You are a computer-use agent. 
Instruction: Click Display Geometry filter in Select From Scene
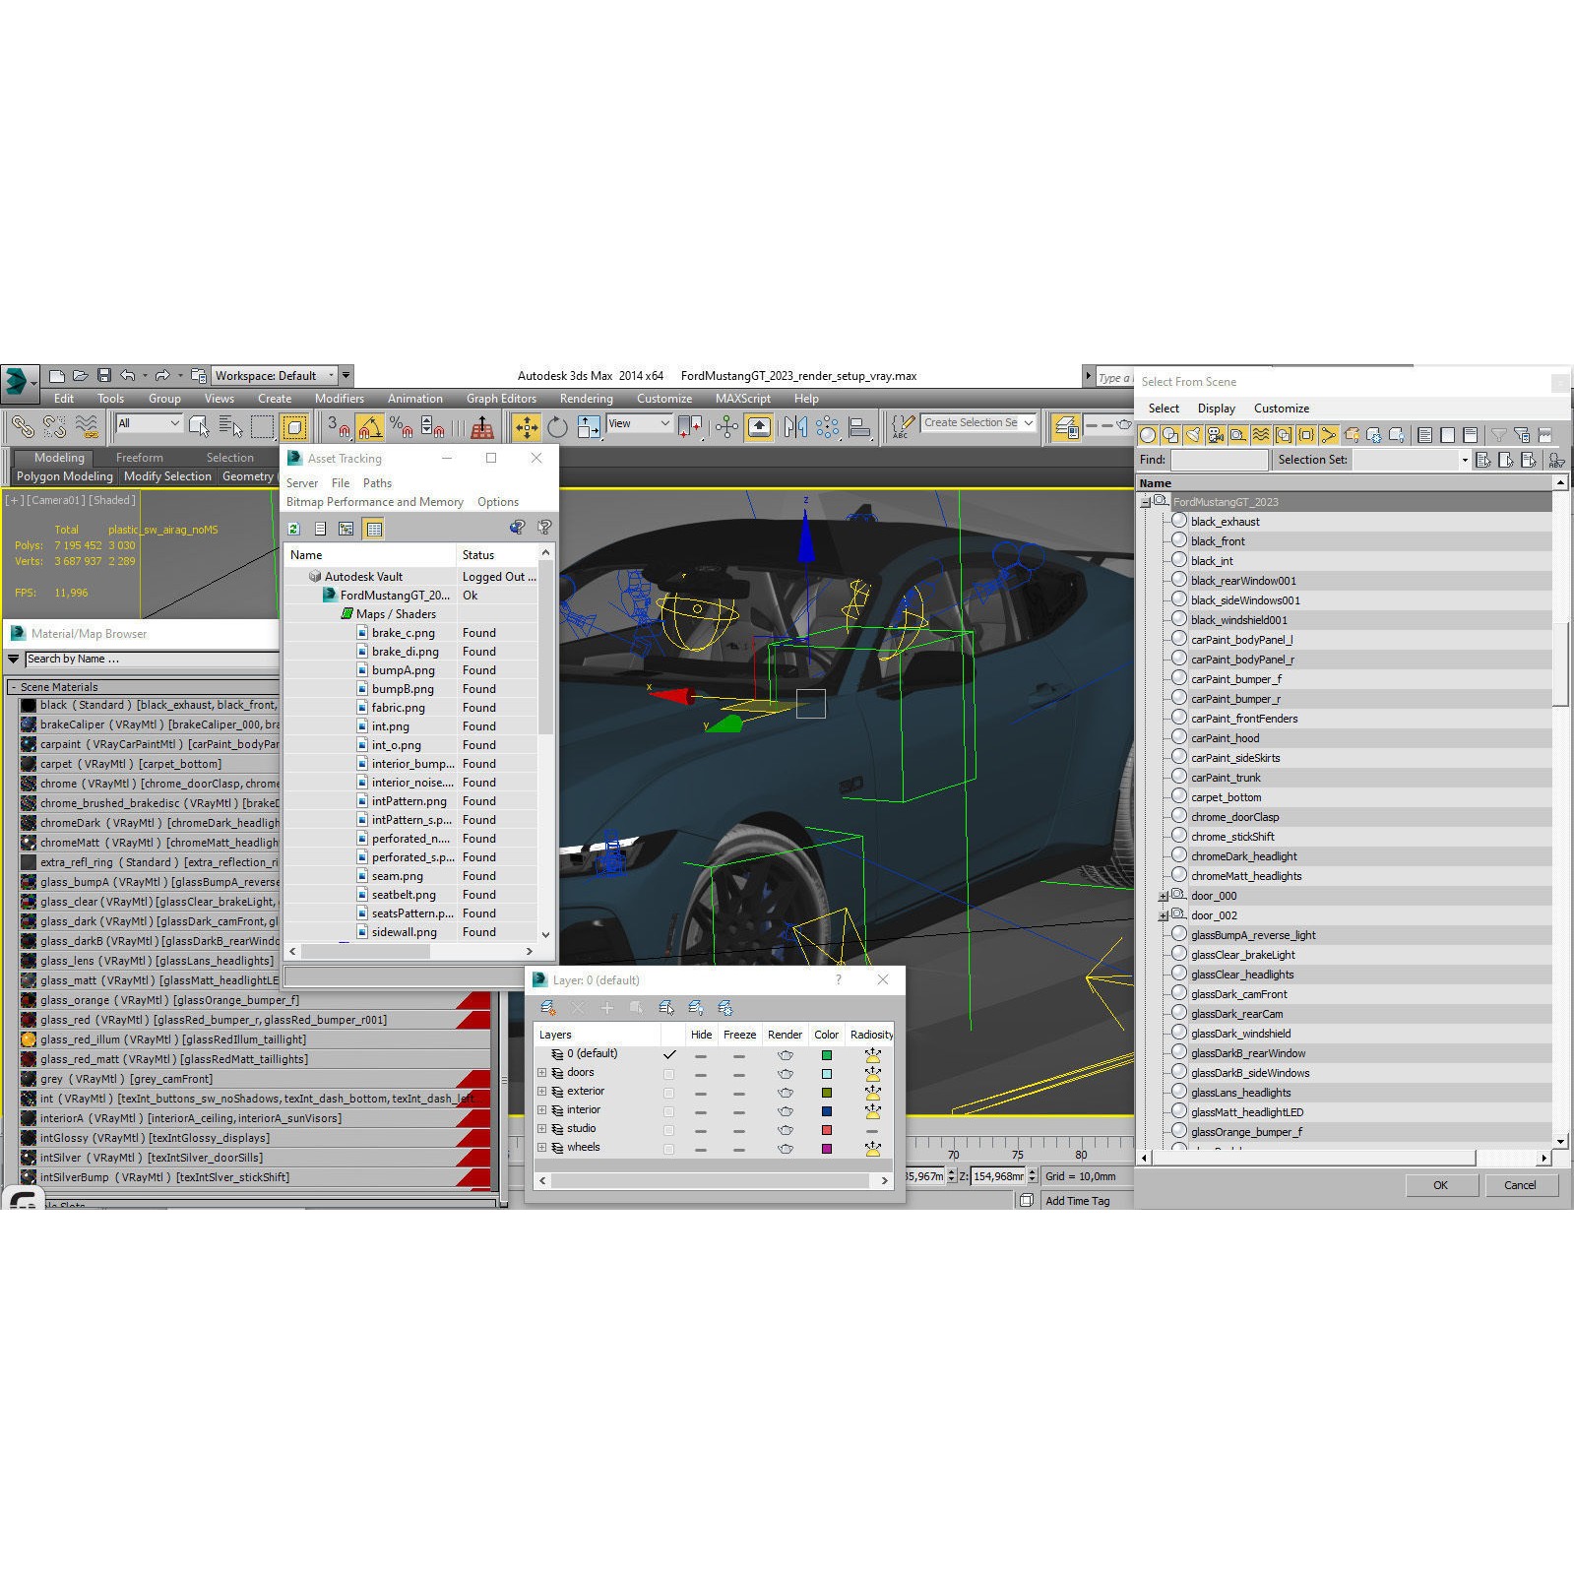(1148, 434)
